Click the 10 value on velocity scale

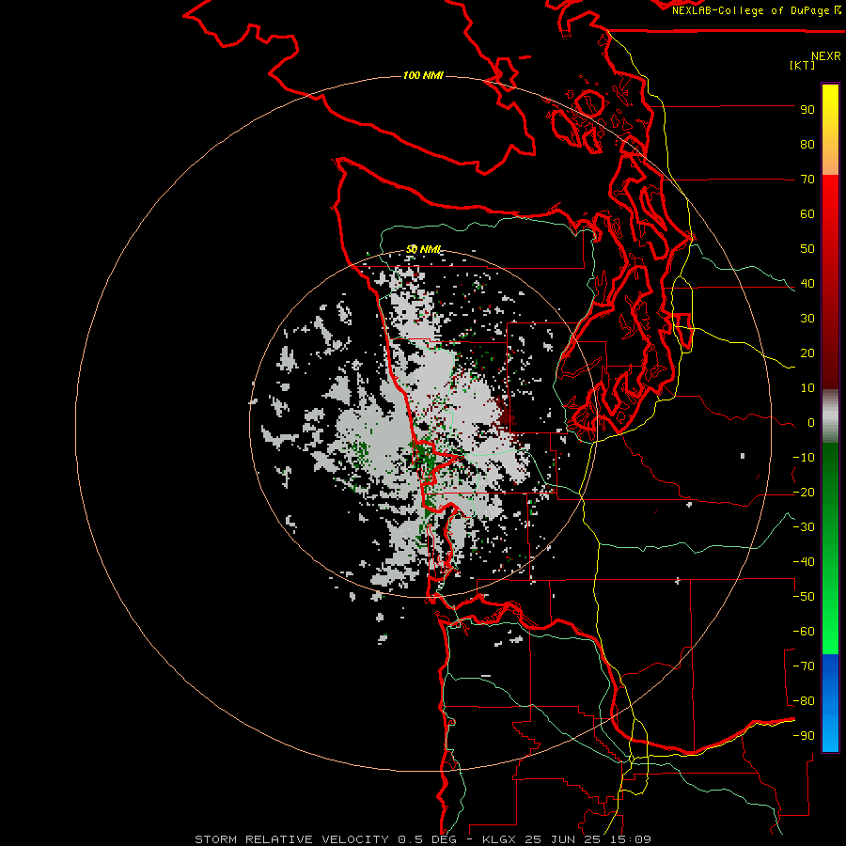807,388
